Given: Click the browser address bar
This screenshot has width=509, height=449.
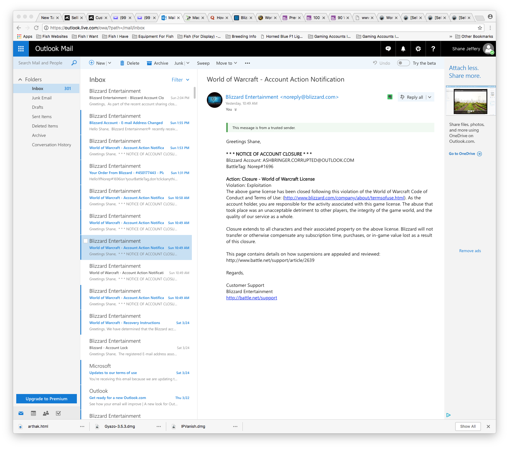Looking at the screenshot, I should [262, 28].
